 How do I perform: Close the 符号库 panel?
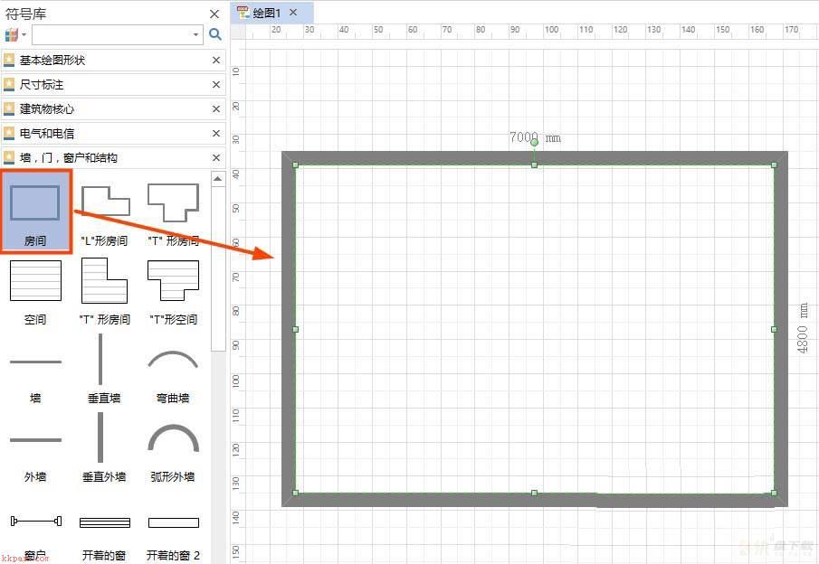click(214, 14)
